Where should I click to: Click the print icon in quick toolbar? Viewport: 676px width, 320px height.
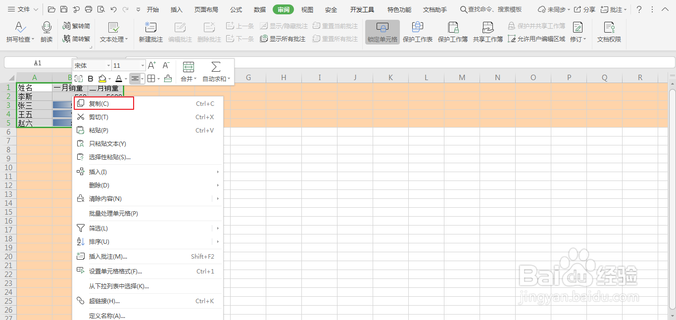pyautogui.click(x=89, y=9)
